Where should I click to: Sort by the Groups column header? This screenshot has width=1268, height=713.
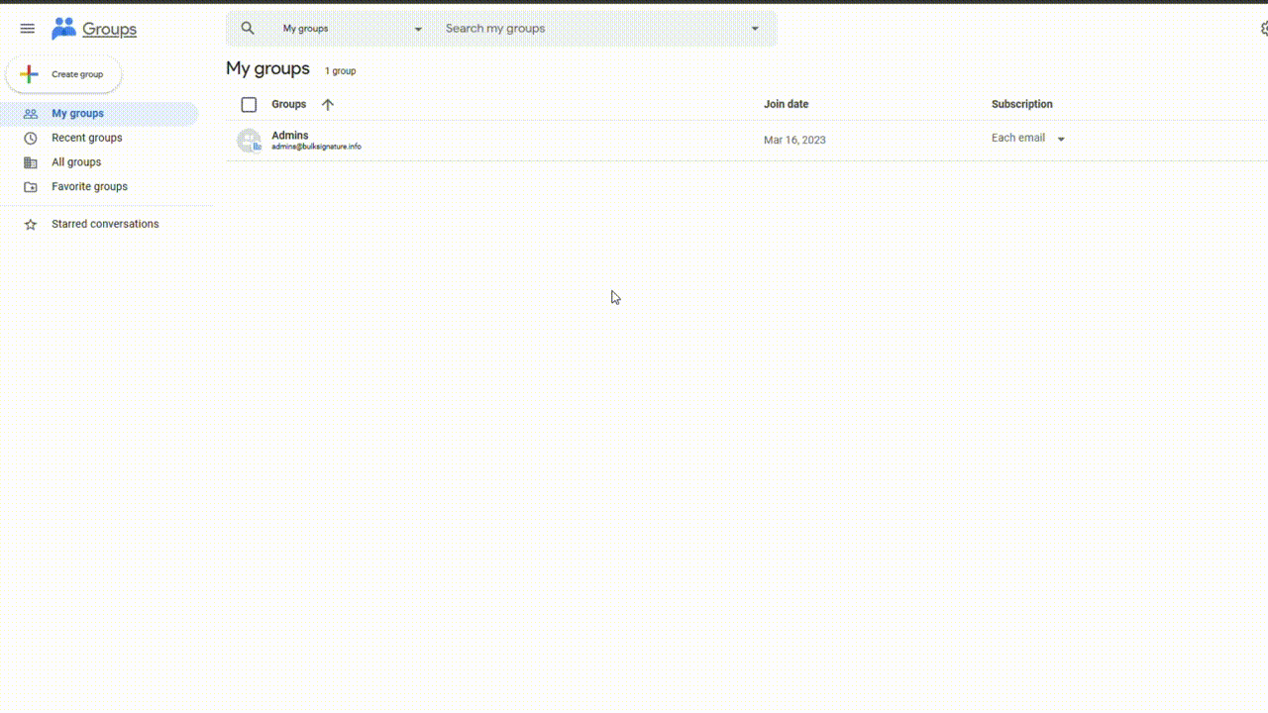288,104
